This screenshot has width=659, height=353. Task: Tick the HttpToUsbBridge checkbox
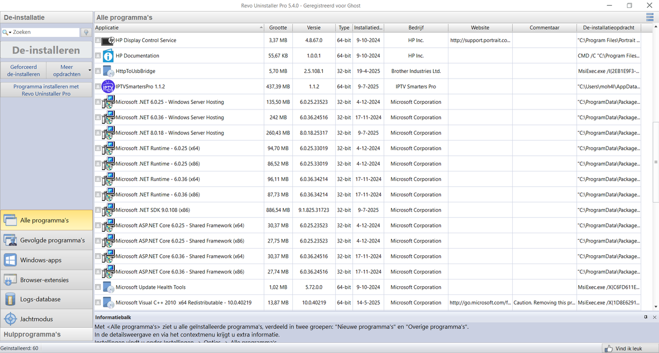[x=98, y=71]
